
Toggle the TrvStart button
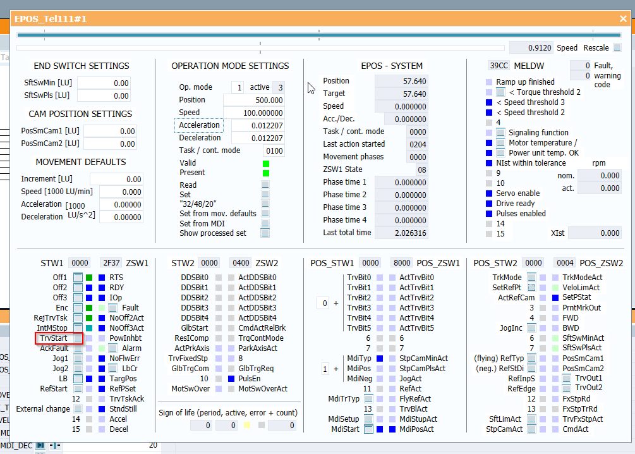point(78,338)
